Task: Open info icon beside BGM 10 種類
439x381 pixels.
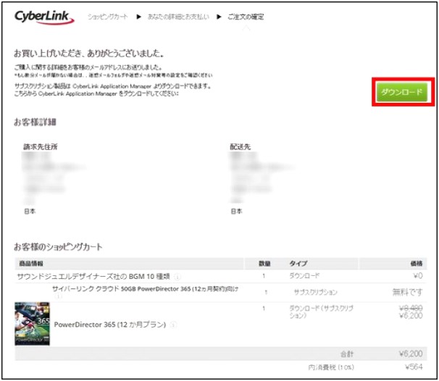Action: [x=177, y=277]
